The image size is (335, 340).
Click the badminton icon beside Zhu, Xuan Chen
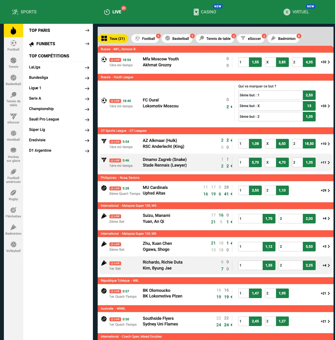[104, 244]
